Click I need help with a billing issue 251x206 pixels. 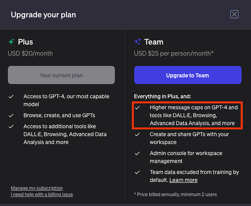click(x=42, y=194)
